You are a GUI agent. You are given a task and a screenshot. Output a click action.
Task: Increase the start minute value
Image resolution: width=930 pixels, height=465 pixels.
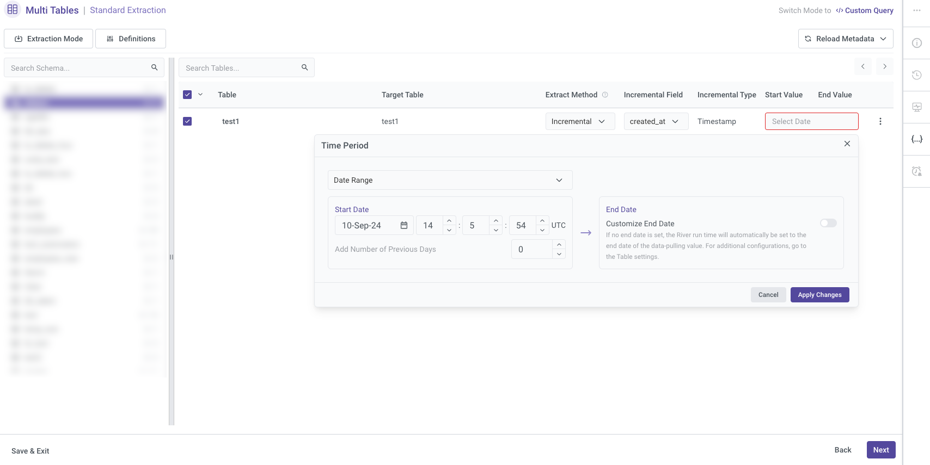[496, 221]
